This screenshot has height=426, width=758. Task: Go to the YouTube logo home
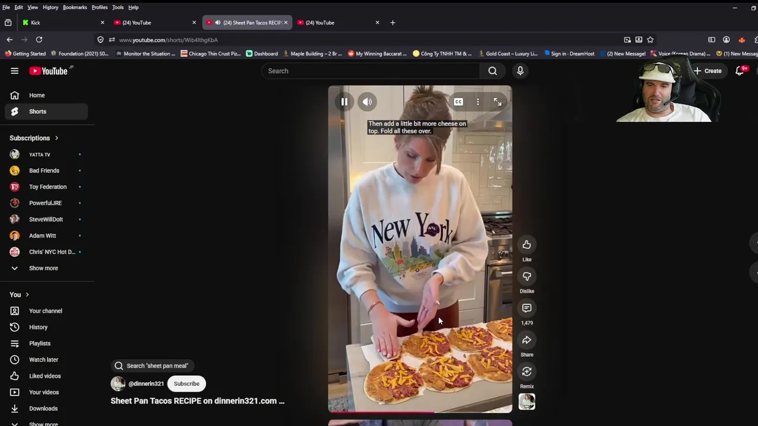(49, 71)
